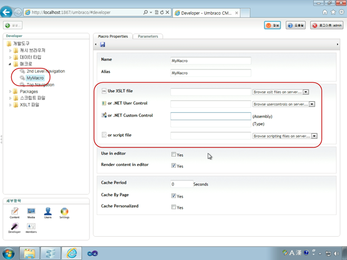Refresh the page in the address bar
The width and height of the screenshot is (347, 260).
[x=162, y=12]
